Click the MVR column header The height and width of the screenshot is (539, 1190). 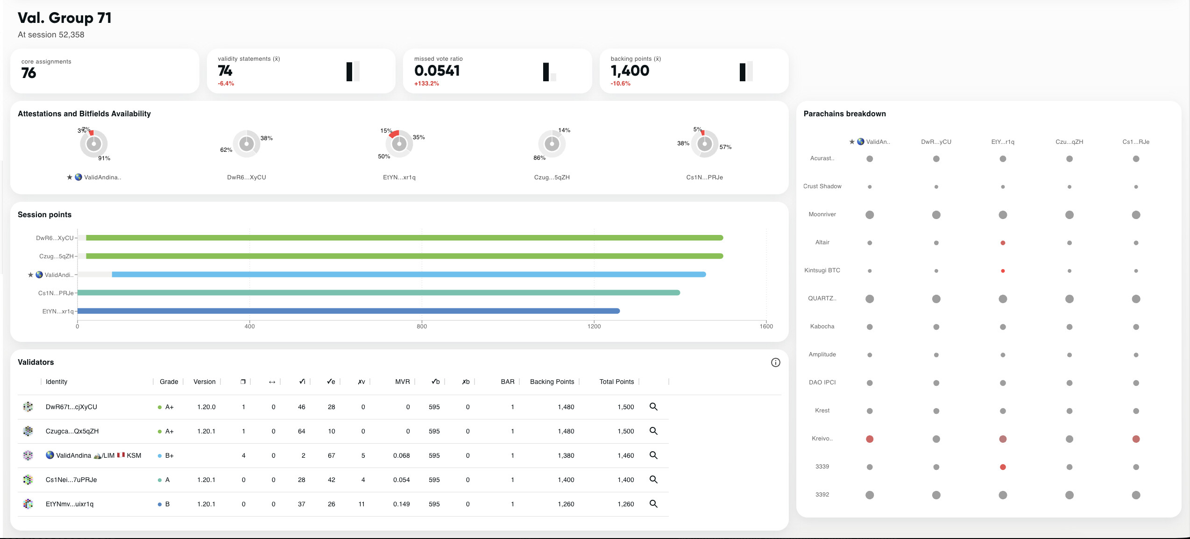tap(402, 382)
